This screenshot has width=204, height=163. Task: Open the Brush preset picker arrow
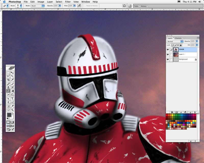[x=21, y=6]
